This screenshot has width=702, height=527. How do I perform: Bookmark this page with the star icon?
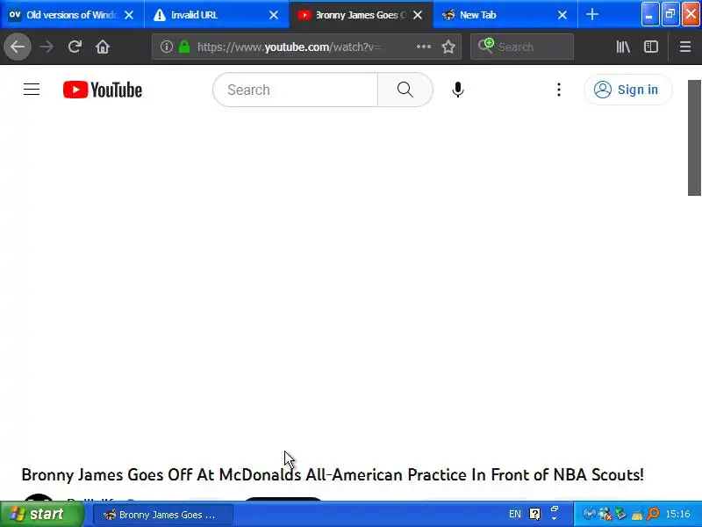coord(448,47)
